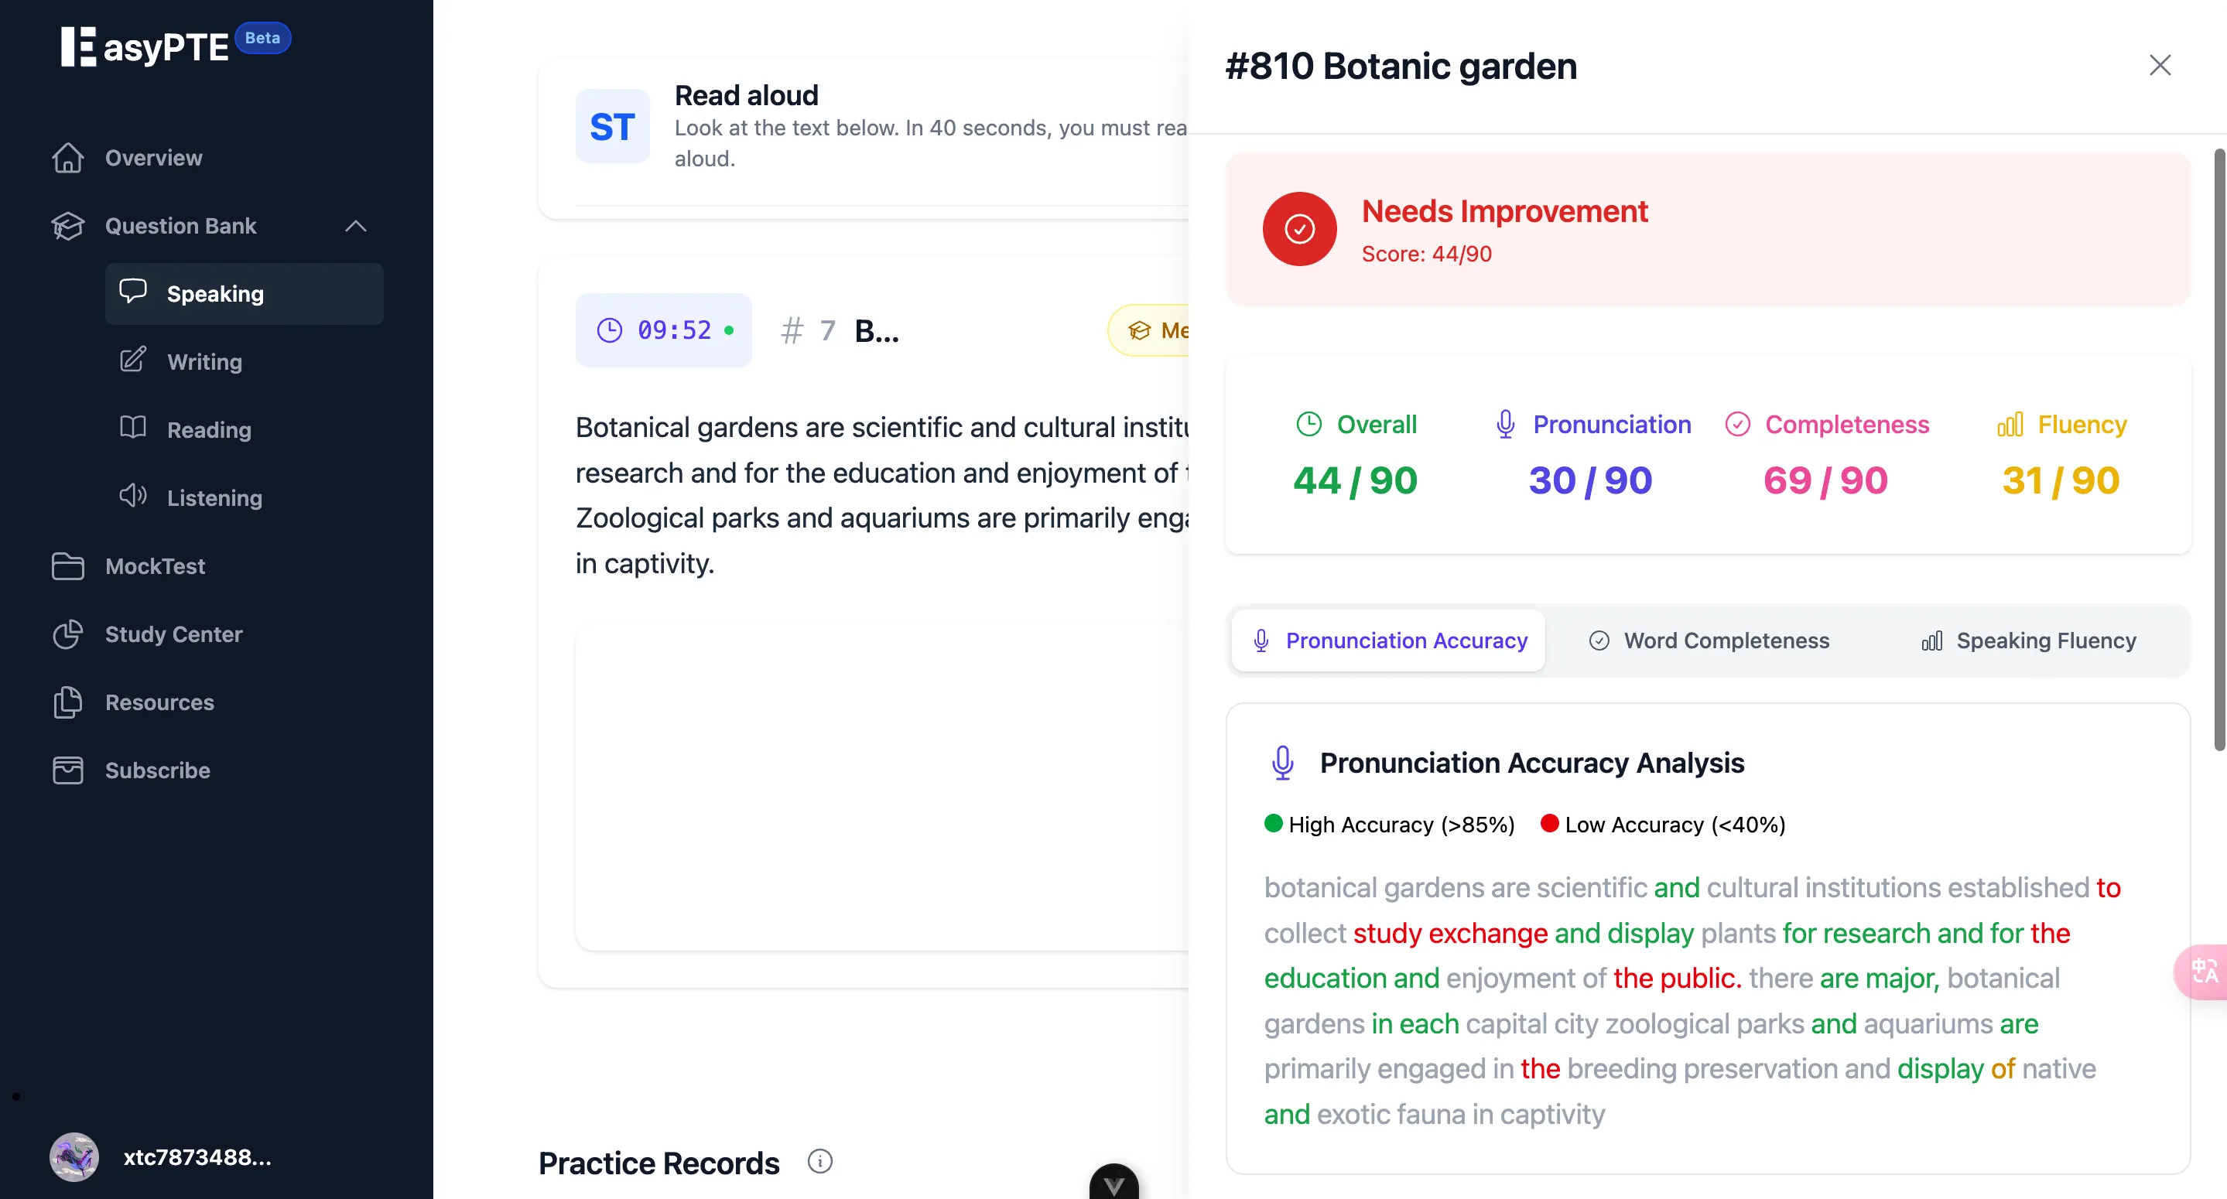Collapse the Question Bank chevron
The image size is (2227, 1199).
[x=356, y=227]
